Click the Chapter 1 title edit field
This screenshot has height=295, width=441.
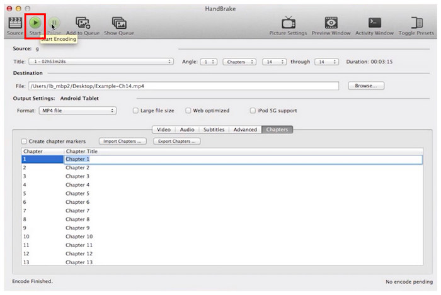click(x=243, y=159)
